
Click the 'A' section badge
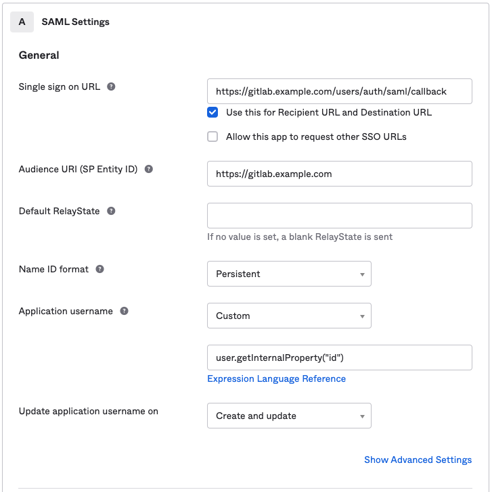[x=22, y=22]
